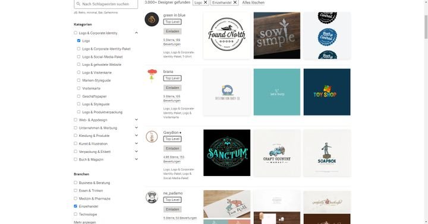This screenshot has height=224, width=428.
Task: Remove the Einzelhandel filter tag
Action: (x=235, y=2)
